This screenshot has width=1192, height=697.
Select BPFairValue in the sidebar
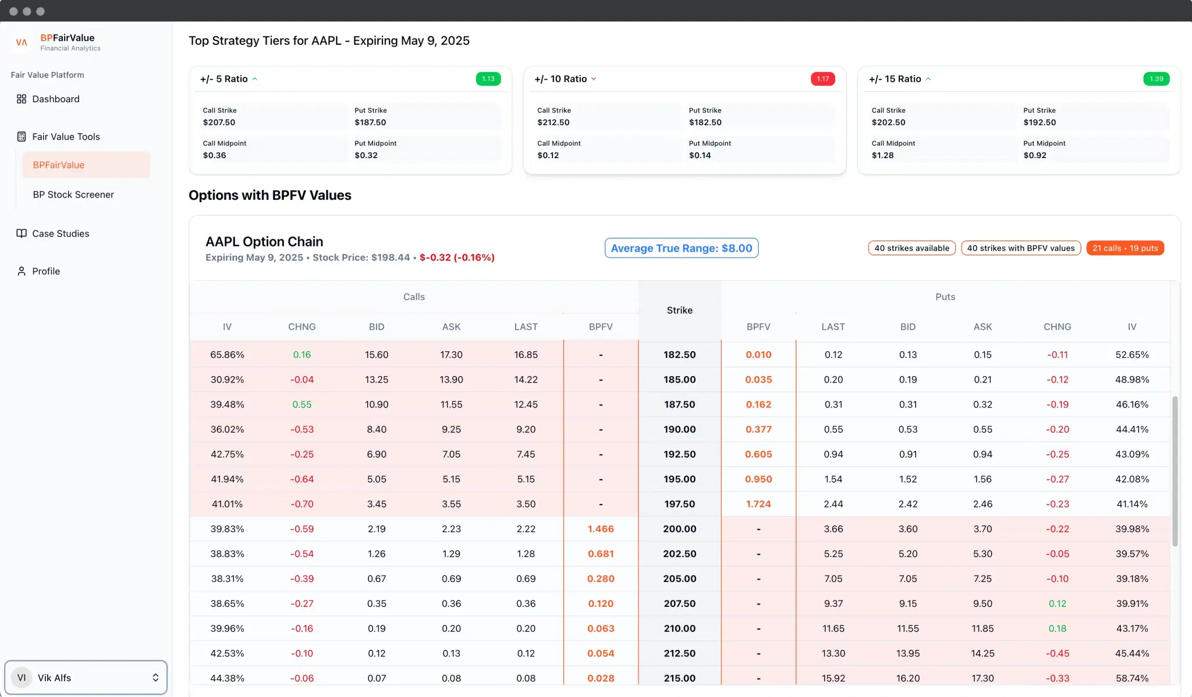(86, 165)
